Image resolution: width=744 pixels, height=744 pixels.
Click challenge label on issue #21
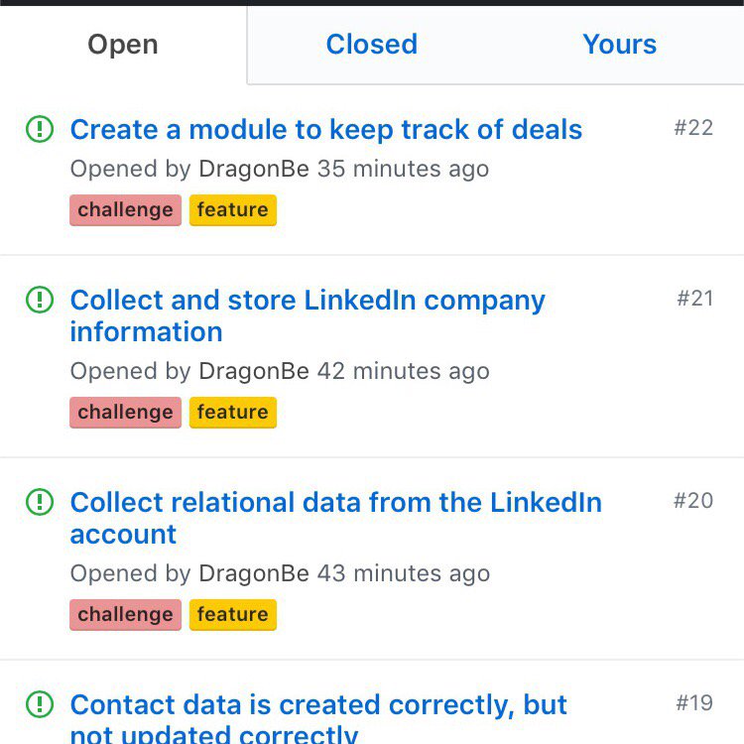[x=125, y=413]
